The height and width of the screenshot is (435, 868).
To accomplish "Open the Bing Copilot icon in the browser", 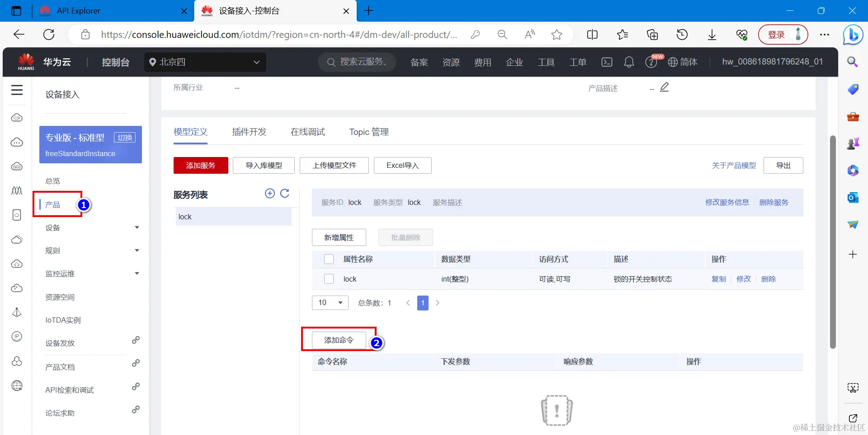I will [853, 35].
